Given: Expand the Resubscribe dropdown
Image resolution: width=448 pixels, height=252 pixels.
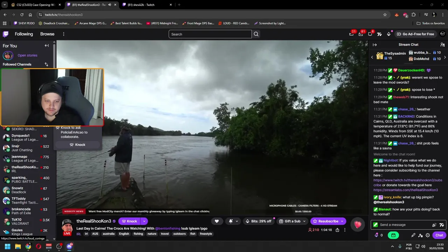Looking at the screenshot, I should tap(342, 221).
